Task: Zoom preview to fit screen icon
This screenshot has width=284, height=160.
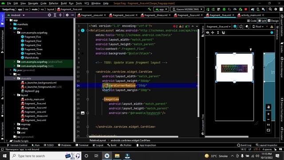Action: coord(268,130)
